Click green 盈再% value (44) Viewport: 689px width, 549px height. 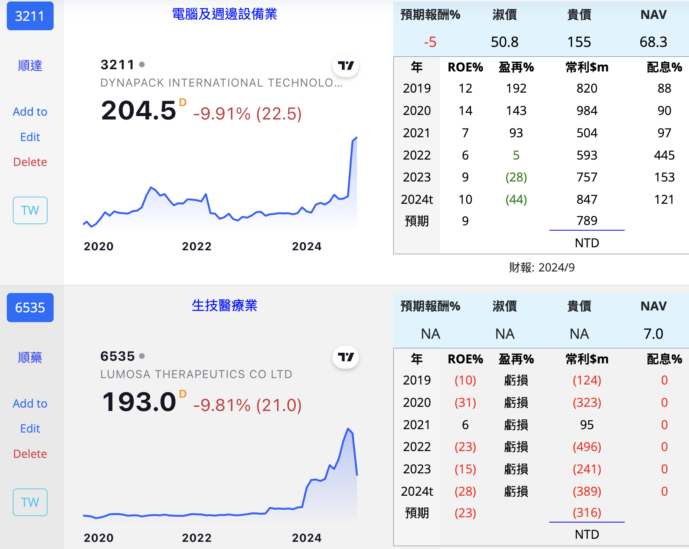[516, 199]
